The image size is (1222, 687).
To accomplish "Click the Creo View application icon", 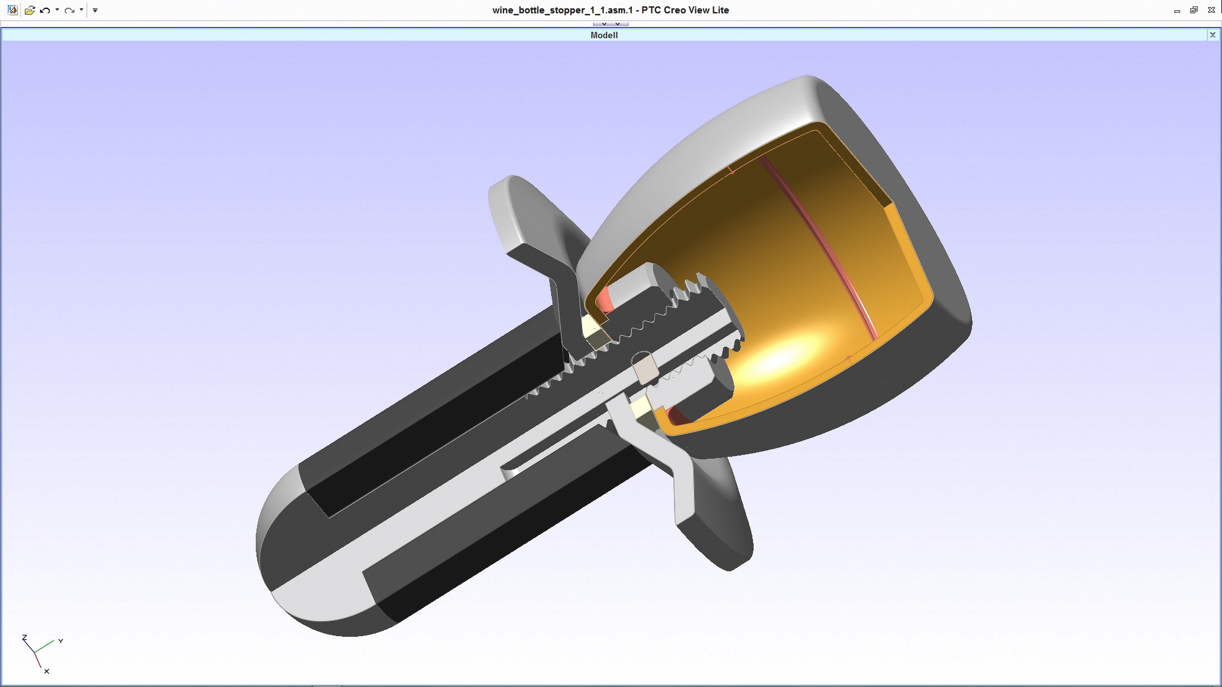I will click(12, 10).
